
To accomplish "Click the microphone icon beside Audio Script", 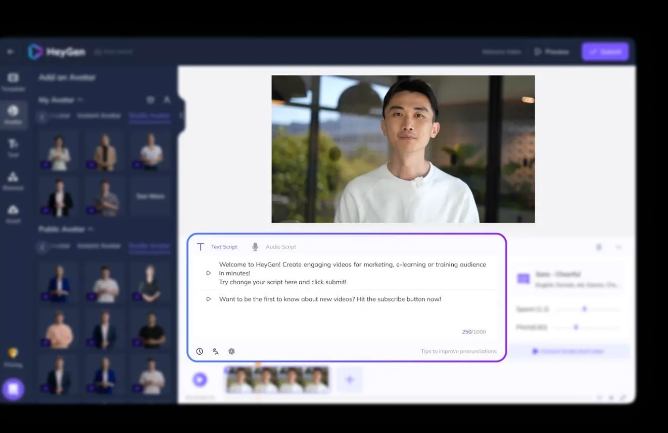I will click(x=255, y=247).
